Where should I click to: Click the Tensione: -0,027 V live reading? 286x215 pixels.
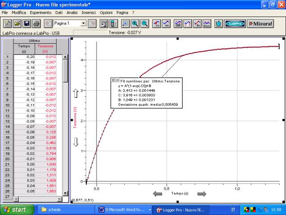coord(125,33)
